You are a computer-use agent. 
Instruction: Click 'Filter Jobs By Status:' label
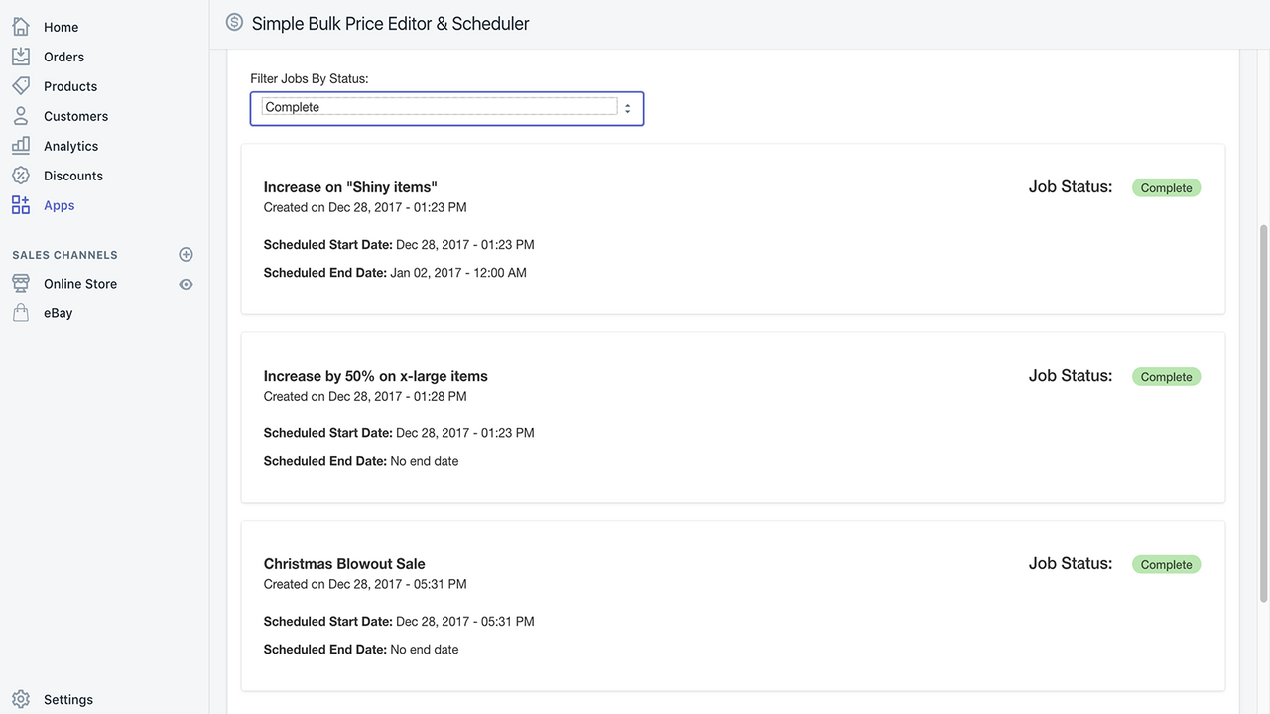coord(310,78)
